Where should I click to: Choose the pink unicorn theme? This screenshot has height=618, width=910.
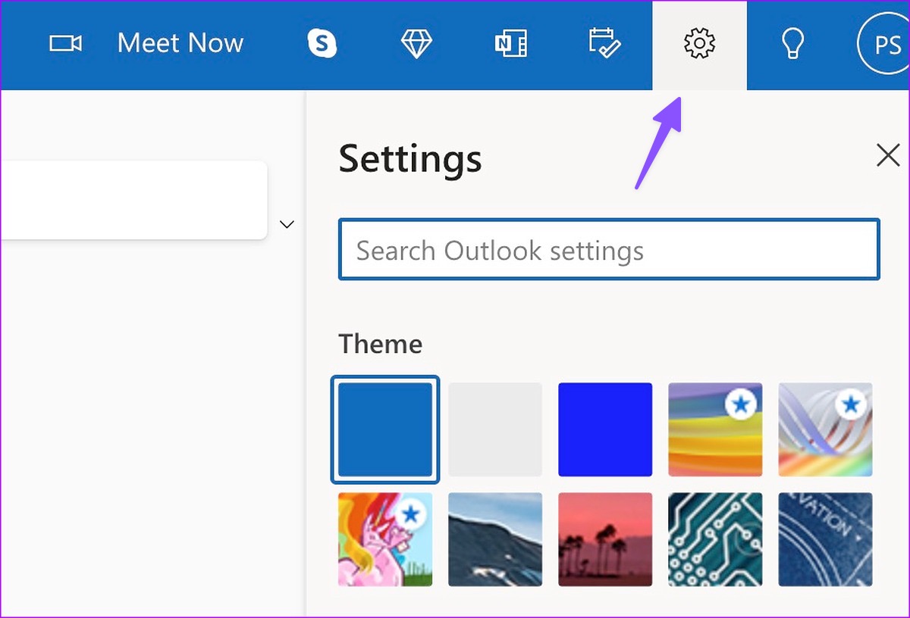[x=385, y=539]
